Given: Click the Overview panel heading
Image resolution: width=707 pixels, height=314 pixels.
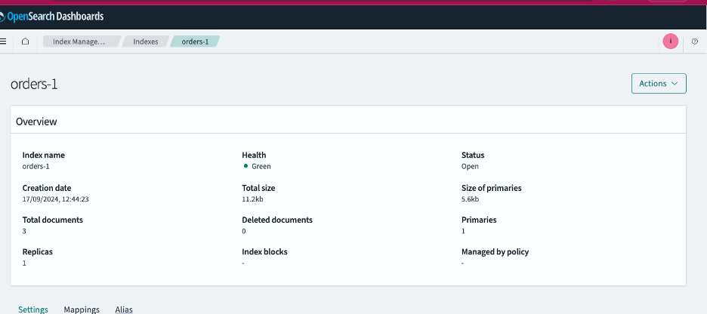Looking at the screenshot, I should tap(36, 122).
